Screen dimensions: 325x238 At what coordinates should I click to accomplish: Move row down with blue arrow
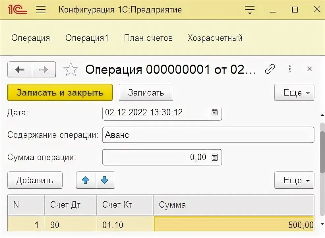(x=105, y=180)
